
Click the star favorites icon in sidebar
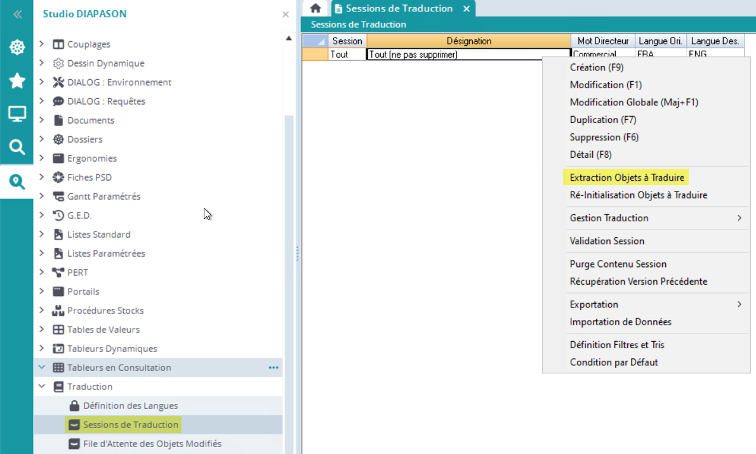17,81
